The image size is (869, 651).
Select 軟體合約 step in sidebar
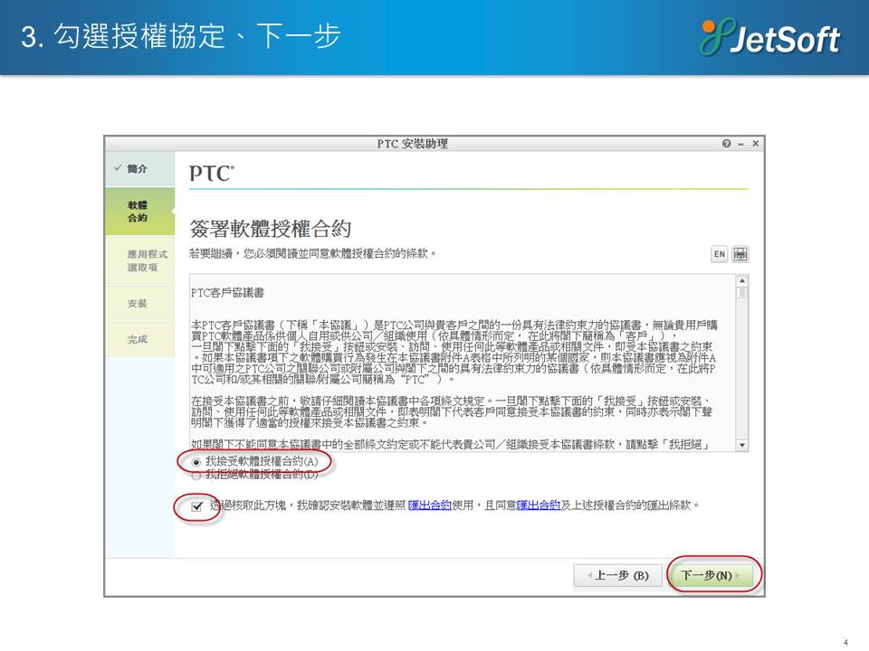138,212
